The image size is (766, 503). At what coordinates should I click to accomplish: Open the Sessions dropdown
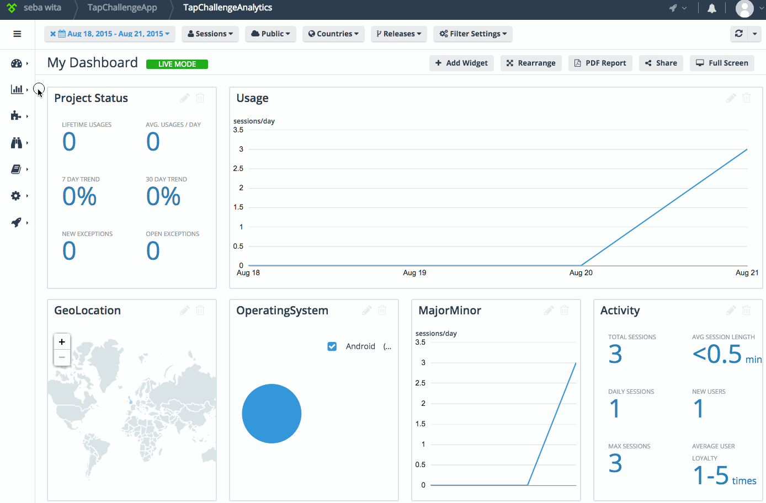point(210,34)
